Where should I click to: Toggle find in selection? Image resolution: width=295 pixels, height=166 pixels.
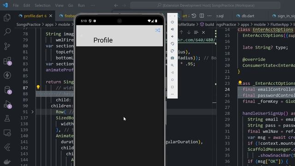click(x=196, y=32)
